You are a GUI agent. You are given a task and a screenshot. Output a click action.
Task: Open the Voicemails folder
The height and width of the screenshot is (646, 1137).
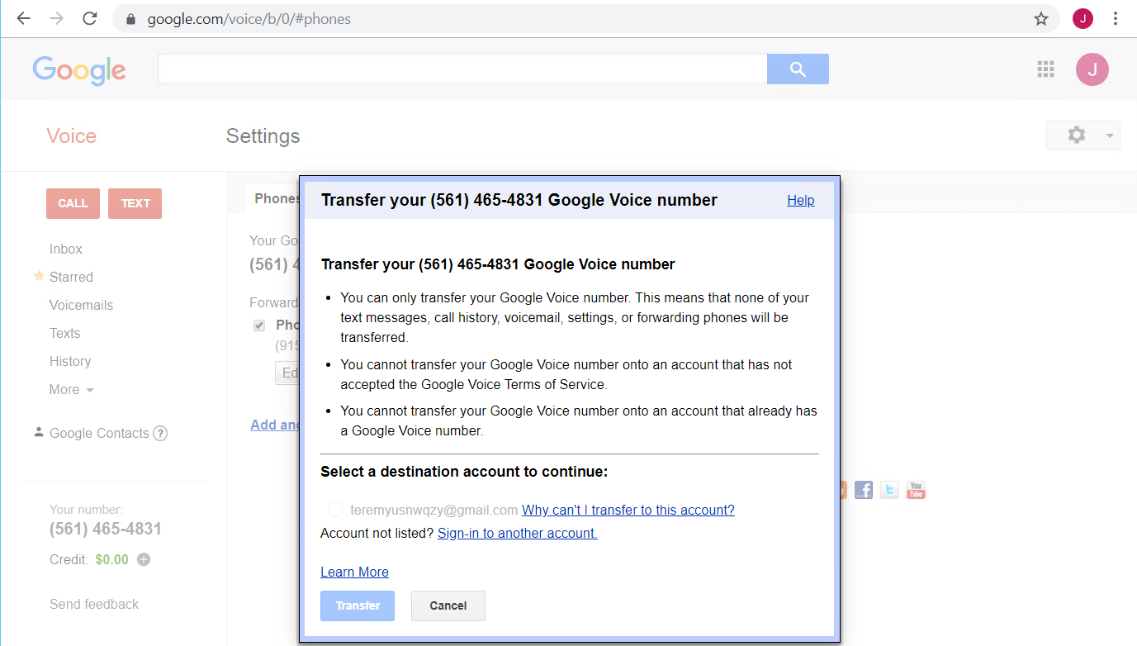tap(81, 305)
